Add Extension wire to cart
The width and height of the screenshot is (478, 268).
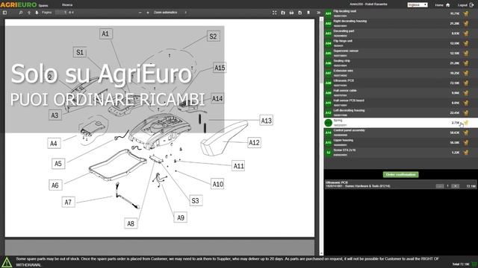pyautogui.click(x=466, y=73)
